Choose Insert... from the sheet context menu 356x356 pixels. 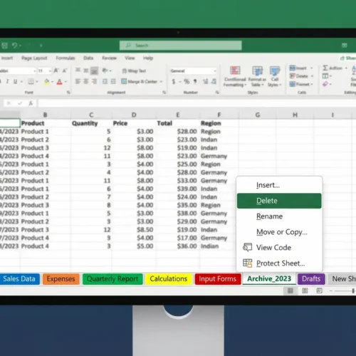point(279,185)
